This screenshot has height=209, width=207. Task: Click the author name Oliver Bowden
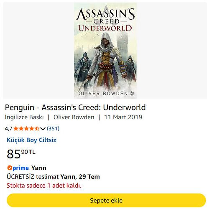click(74, 117)
